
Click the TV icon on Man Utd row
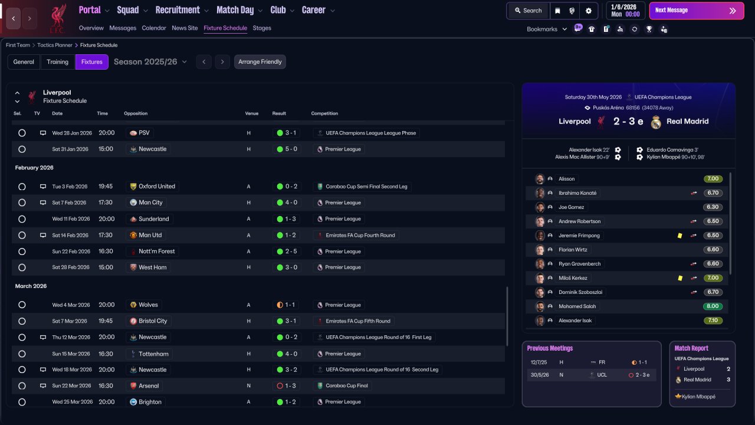coord(43,235)
